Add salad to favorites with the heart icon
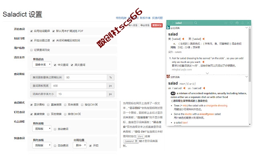Image resolution: width=257 pixels, height=161 pixels. click(231, 23)
